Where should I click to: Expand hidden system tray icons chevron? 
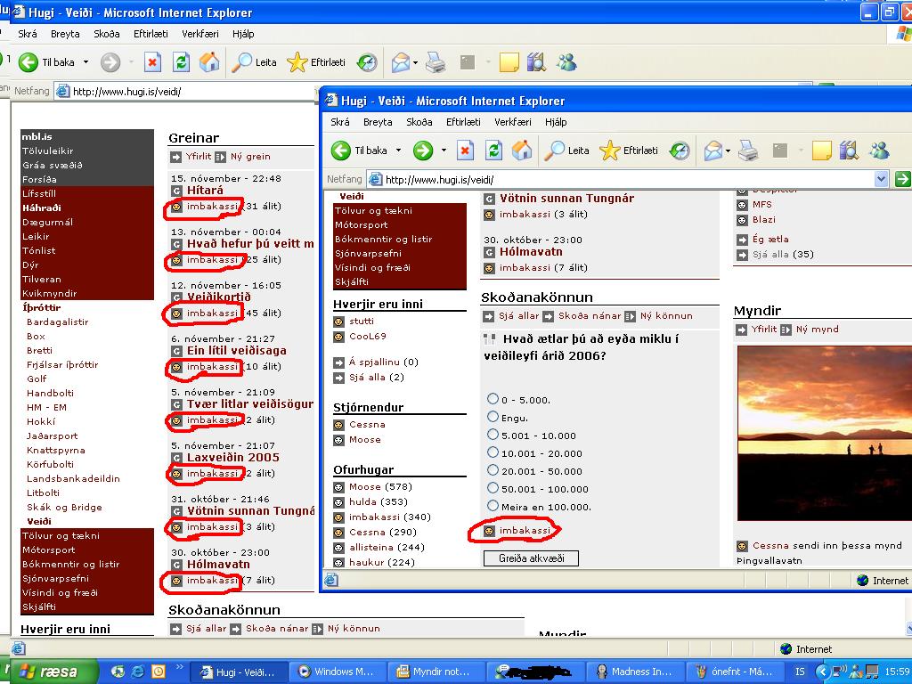coord(822,672)
